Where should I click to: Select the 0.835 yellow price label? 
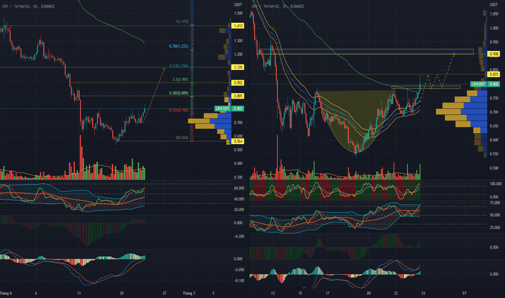494,74
